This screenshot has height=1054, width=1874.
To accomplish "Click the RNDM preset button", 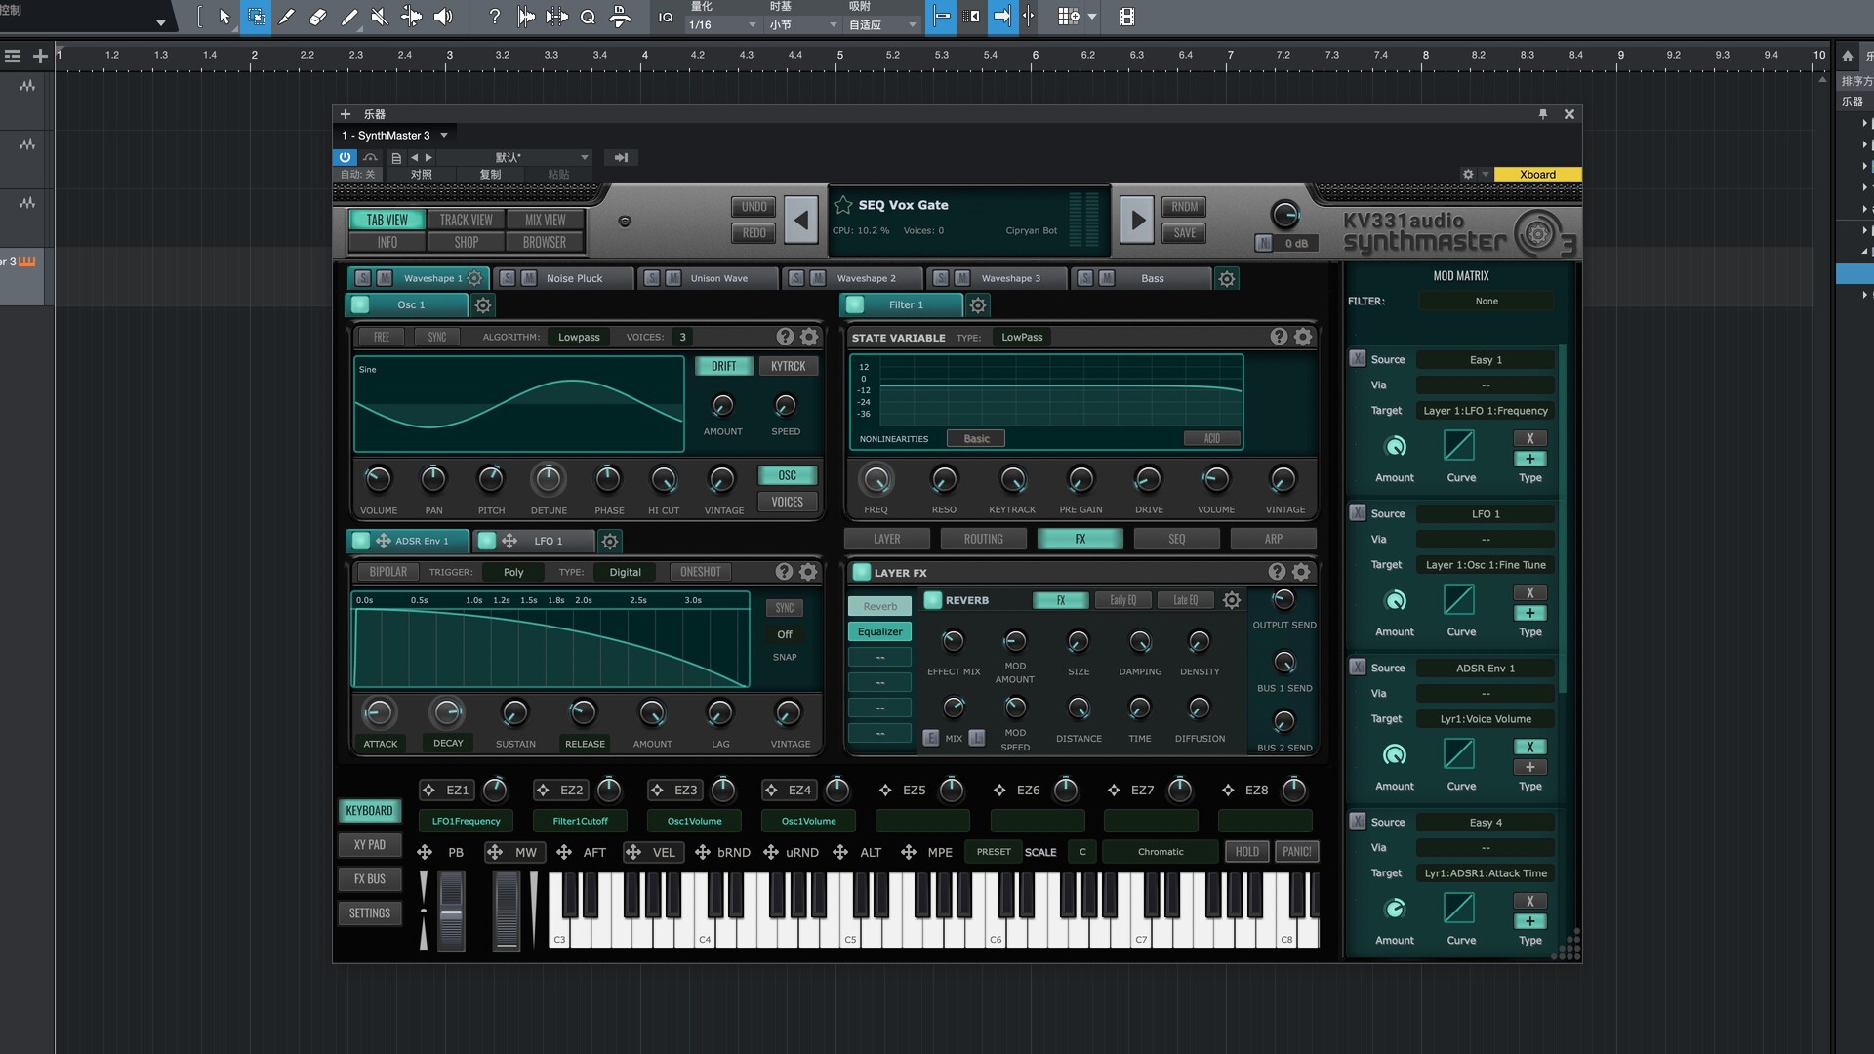I will pos(1184,207).
